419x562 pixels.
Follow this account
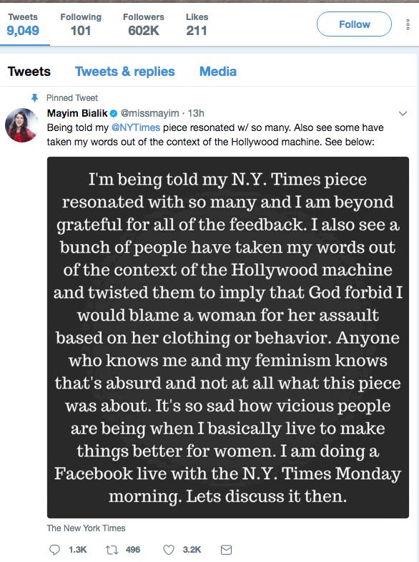[x=354, y=24]
